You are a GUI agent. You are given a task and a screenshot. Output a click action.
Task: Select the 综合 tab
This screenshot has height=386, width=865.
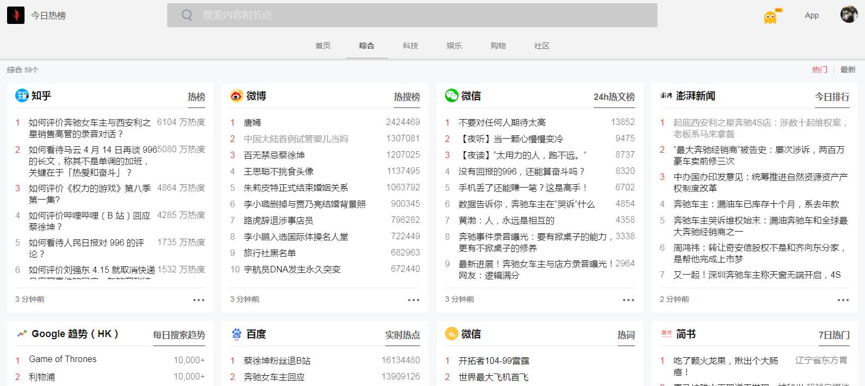[367, 46]
